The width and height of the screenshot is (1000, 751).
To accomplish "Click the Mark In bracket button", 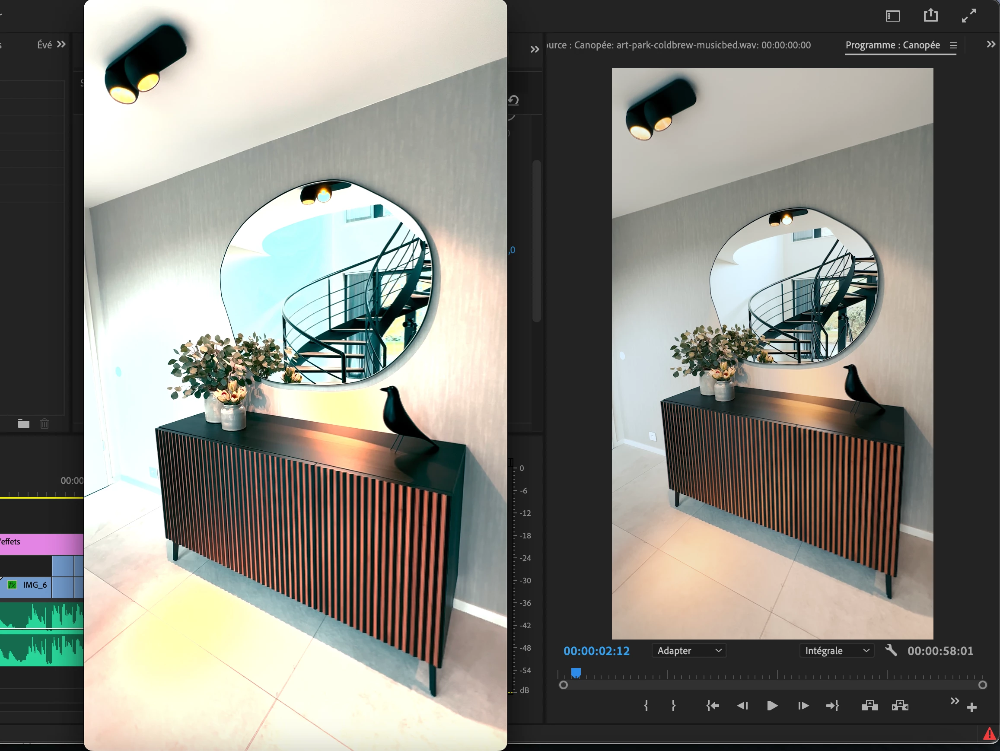I will point(646,706).
